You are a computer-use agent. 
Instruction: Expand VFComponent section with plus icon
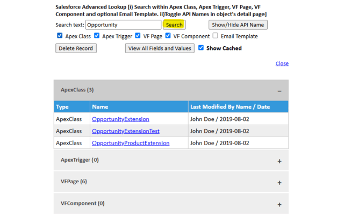click(279, 204)
